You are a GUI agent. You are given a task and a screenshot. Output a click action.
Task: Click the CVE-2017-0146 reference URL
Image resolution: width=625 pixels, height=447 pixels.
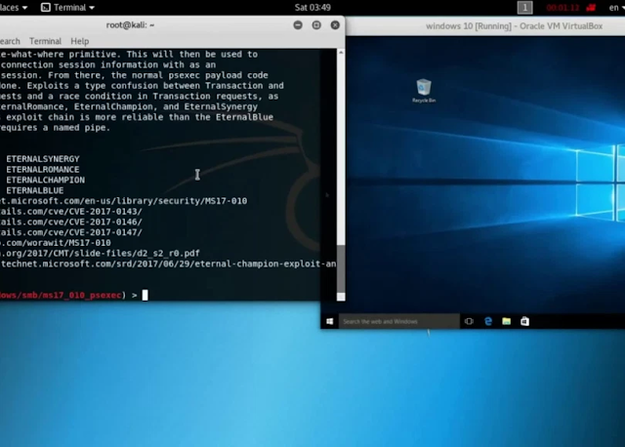click(x=71, y=222)
